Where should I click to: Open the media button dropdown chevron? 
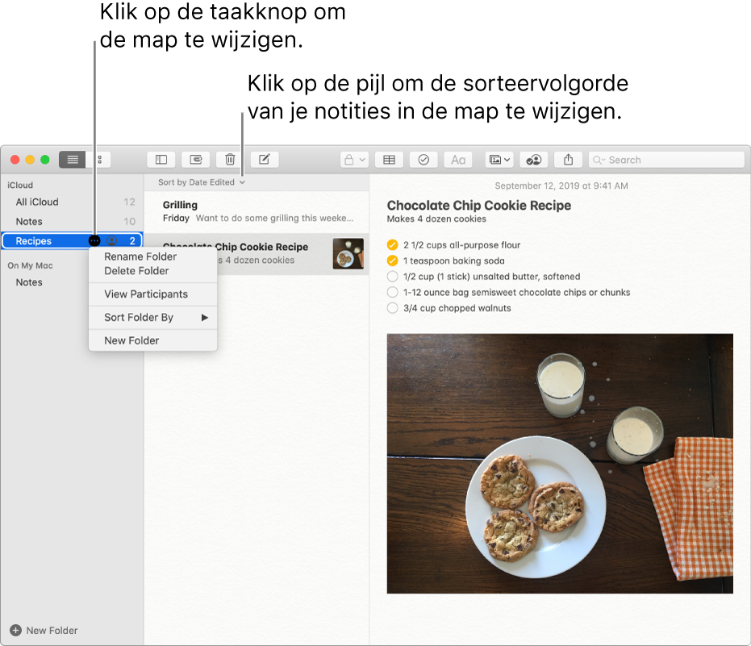coord(507,160)
